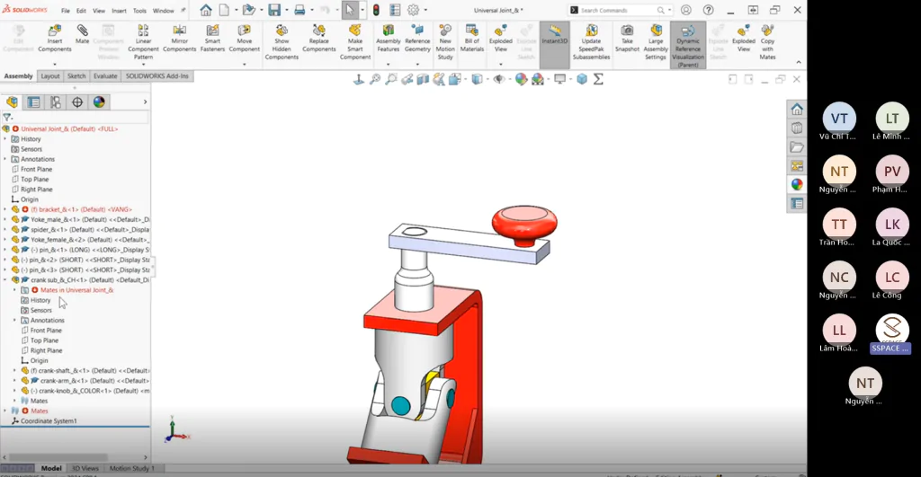Switch to the Evaluate tab
This screenshot has height=477, width=921.
point(105,76)
